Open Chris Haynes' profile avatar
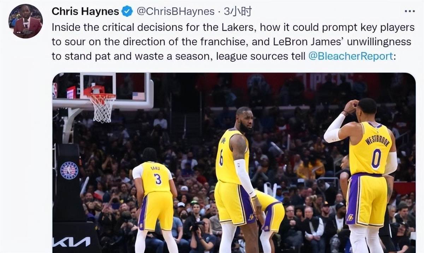 click(25, 21)
